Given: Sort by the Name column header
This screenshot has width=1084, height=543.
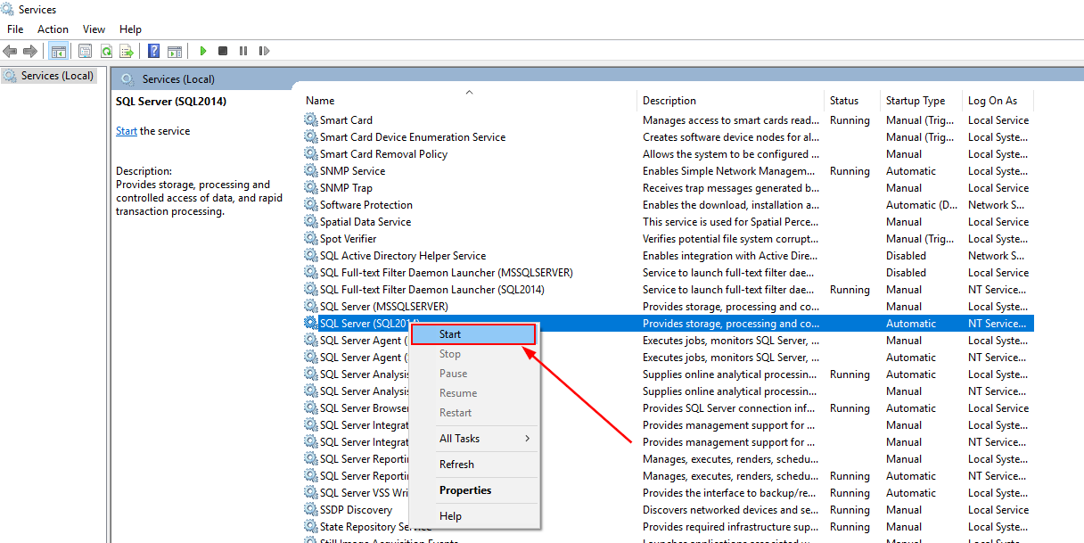Looking at the screenshot, I should [469, 101].
